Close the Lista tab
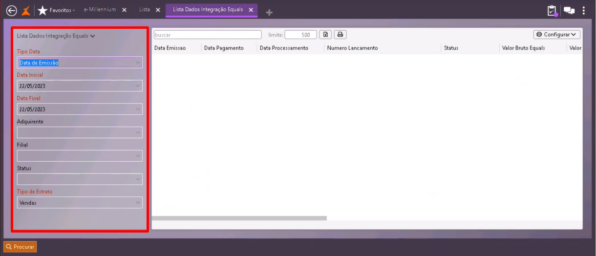 (x=157, y=10)
